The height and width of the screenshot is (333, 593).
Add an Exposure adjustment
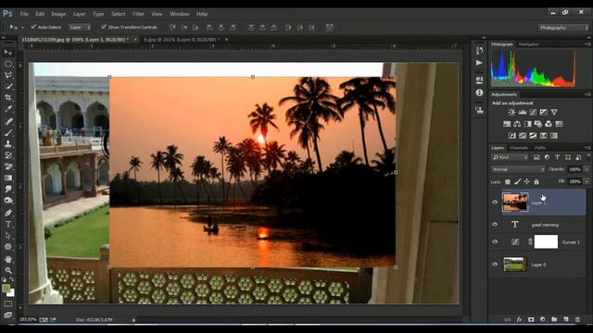point(544,112)
